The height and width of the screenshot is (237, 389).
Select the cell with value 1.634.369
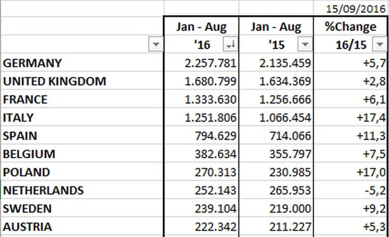click(276, 81)
